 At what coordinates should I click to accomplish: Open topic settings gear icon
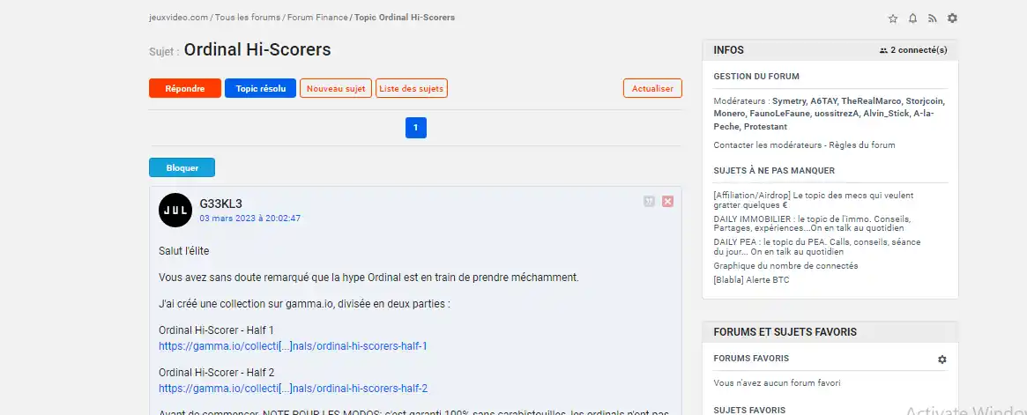952,19
